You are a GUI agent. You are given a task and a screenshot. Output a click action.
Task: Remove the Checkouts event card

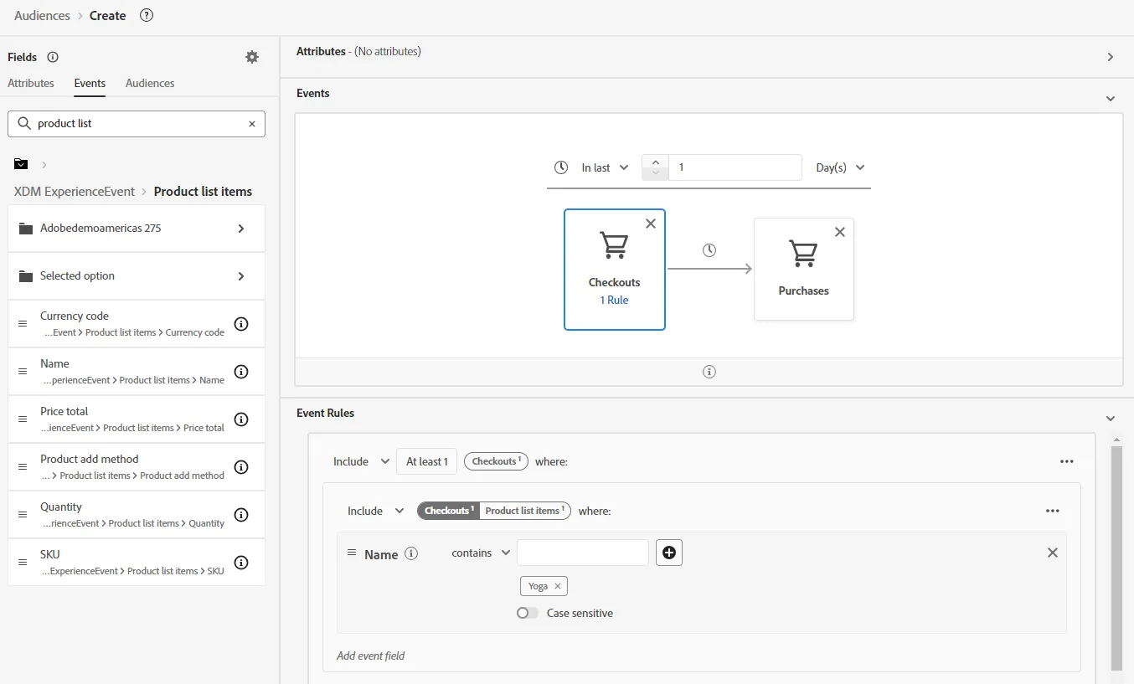coord(651,224)
